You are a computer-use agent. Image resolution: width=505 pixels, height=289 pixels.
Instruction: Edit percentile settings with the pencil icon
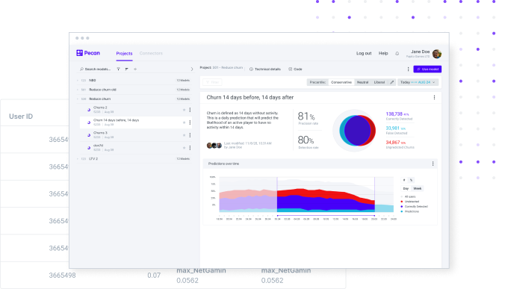(392, 82)
